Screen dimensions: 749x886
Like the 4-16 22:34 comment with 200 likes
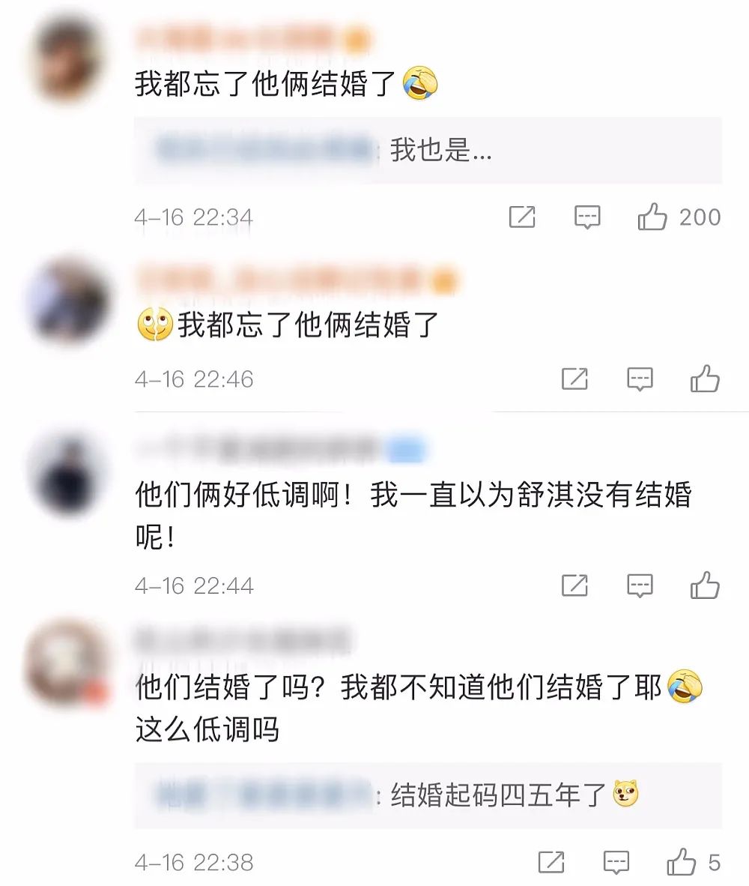click(x=652, y=217)
